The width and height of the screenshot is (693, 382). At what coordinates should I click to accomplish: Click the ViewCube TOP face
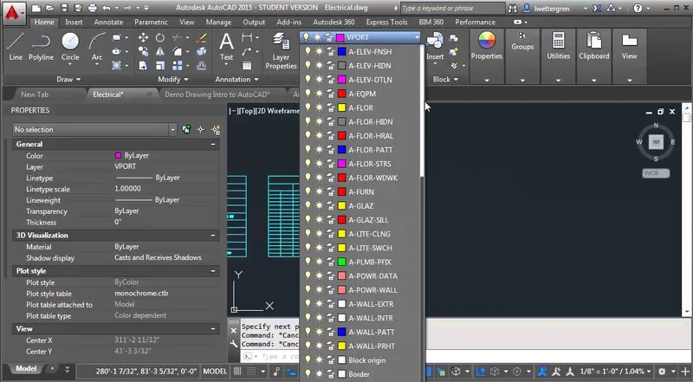point(656,142)
